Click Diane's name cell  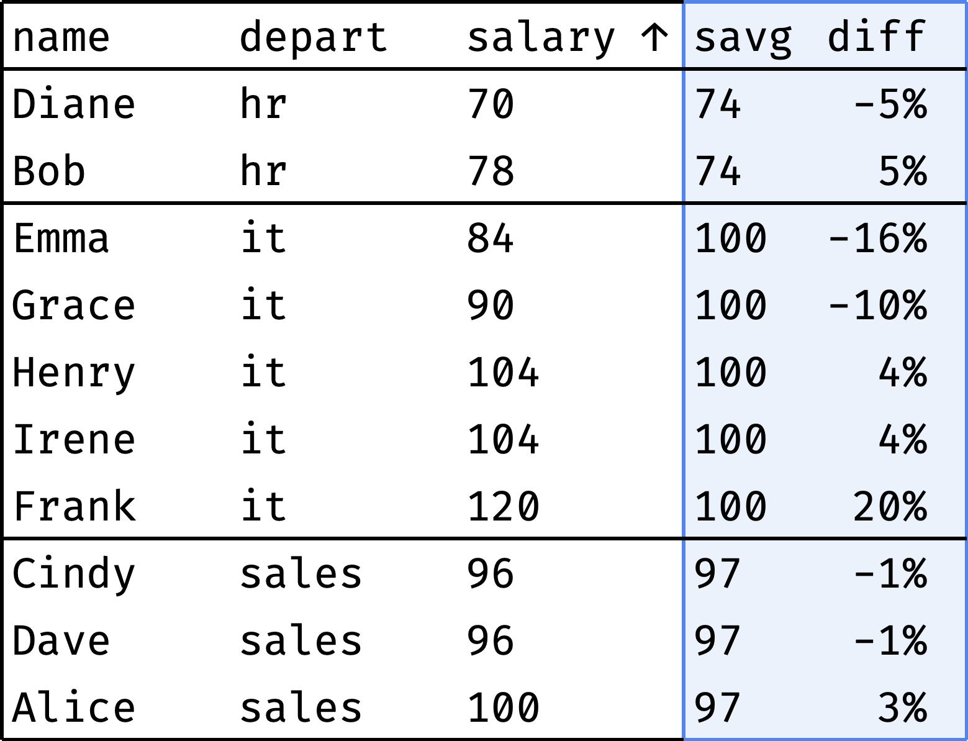(x=74, y=104)
